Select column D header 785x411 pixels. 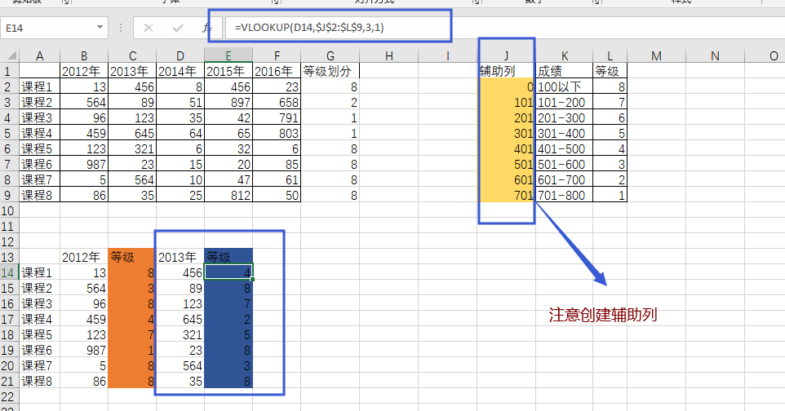click(180, 55)
